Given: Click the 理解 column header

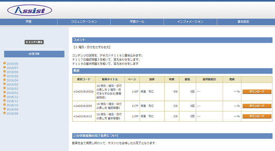Looking at the screenshot, I should pos(232,79).
